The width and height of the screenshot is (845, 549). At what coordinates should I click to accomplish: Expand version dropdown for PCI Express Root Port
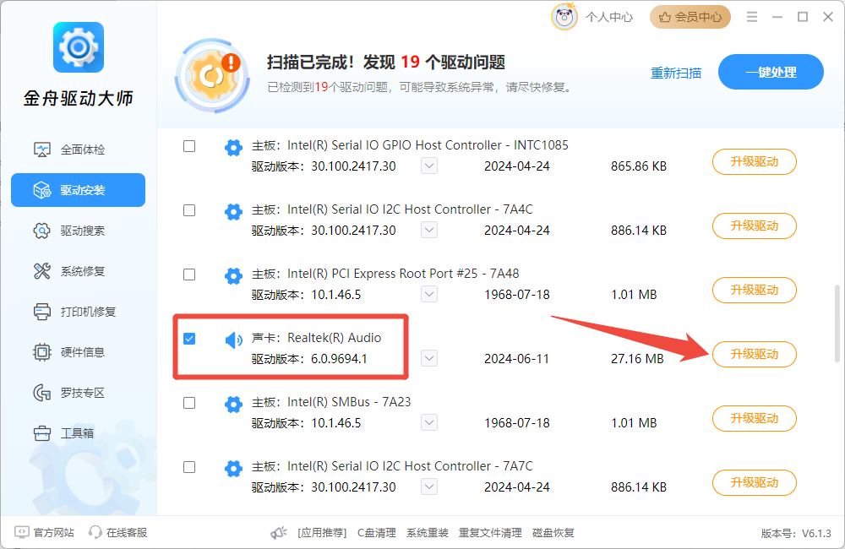pos(429,294)
